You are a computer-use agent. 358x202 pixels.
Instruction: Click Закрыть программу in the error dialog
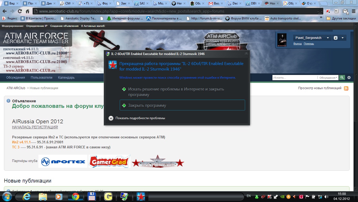point(182,105)
